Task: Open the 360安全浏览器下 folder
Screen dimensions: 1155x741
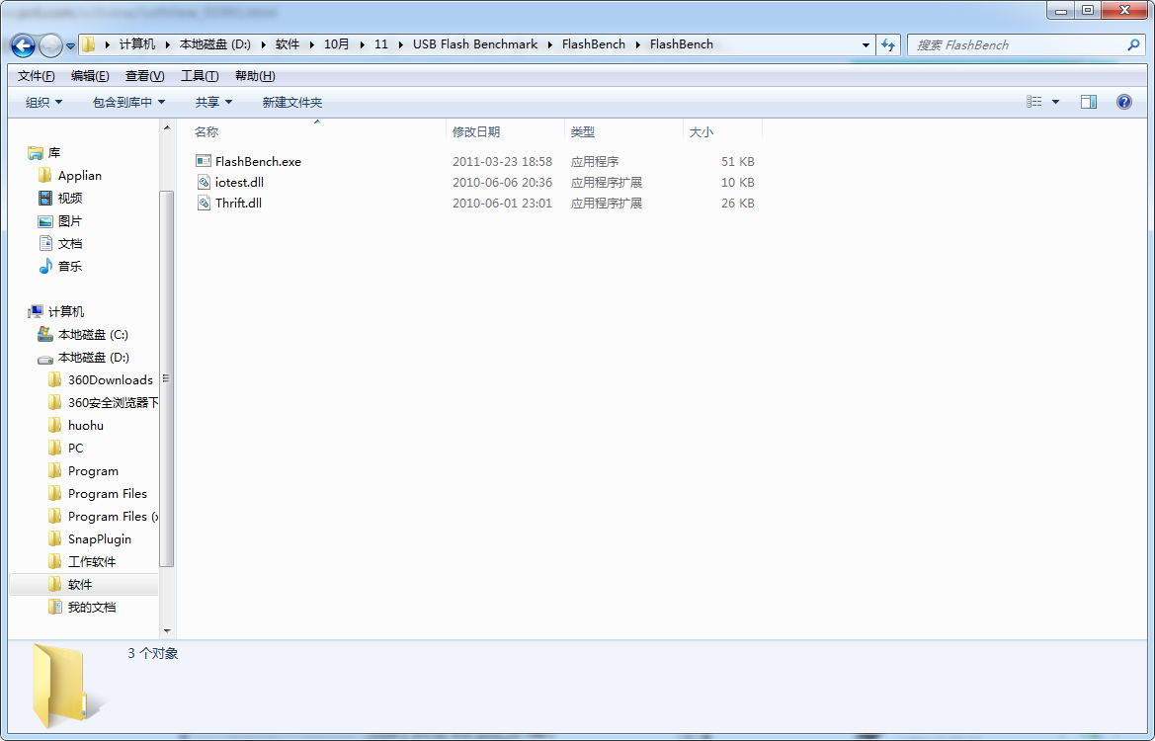Action: point(113,403)
